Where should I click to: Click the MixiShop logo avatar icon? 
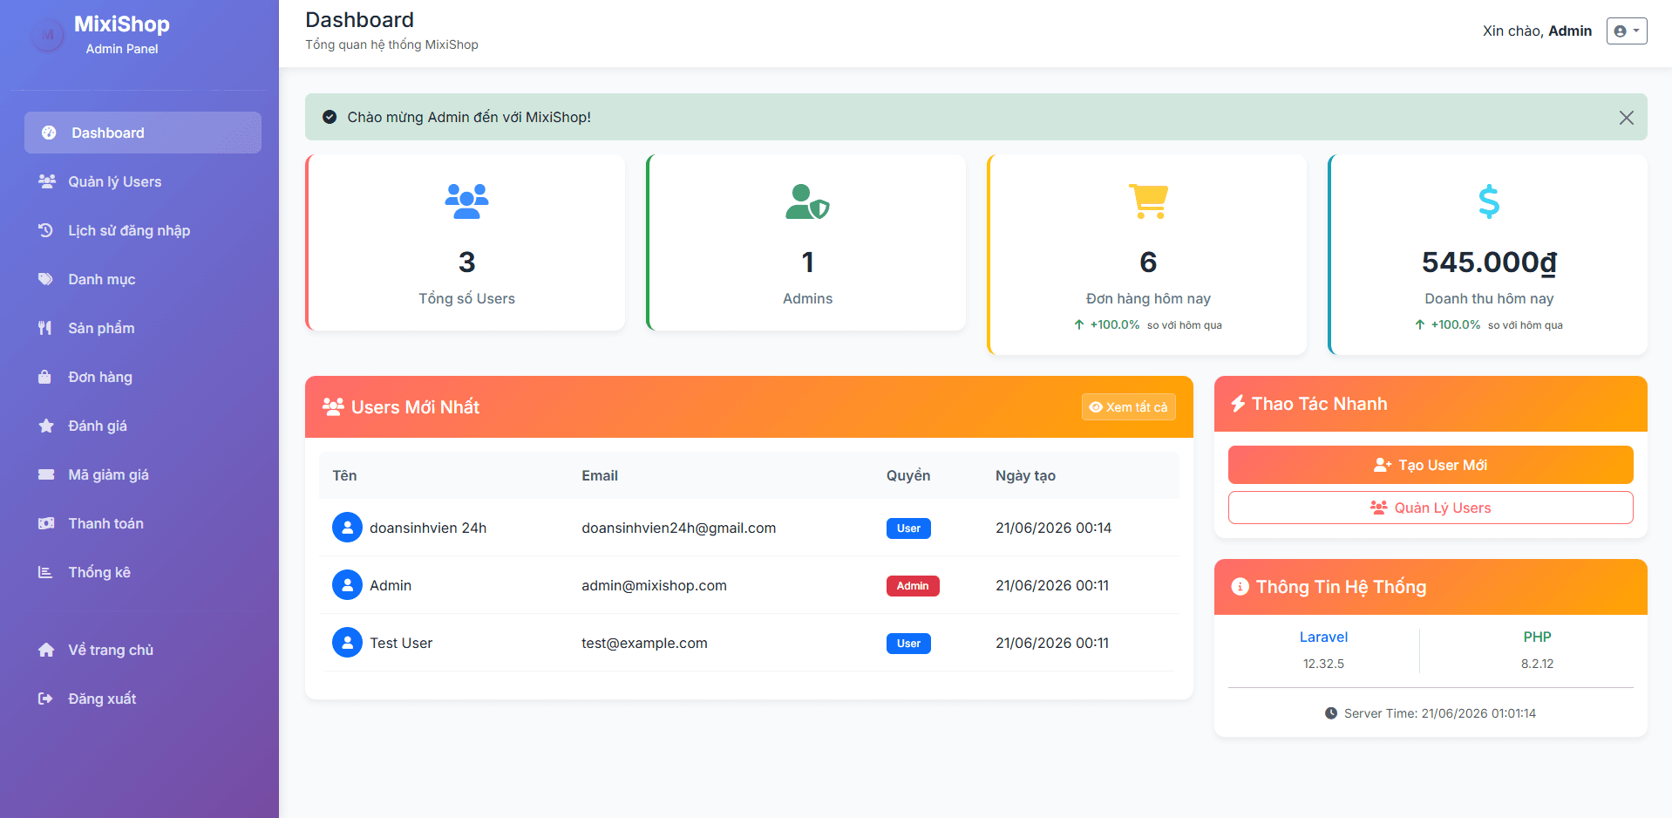coord(48,36)
